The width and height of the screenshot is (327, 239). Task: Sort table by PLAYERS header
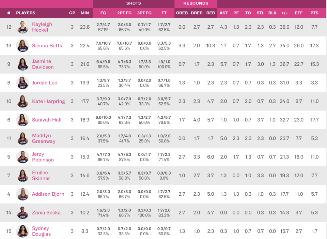click(x=26, y=13)
